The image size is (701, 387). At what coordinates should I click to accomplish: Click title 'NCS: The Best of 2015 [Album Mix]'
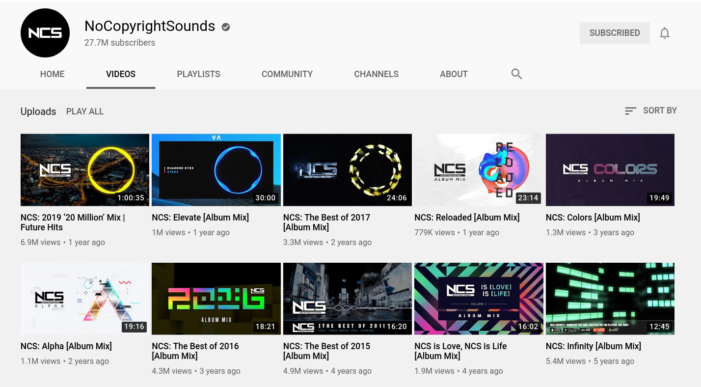point(326,351)
